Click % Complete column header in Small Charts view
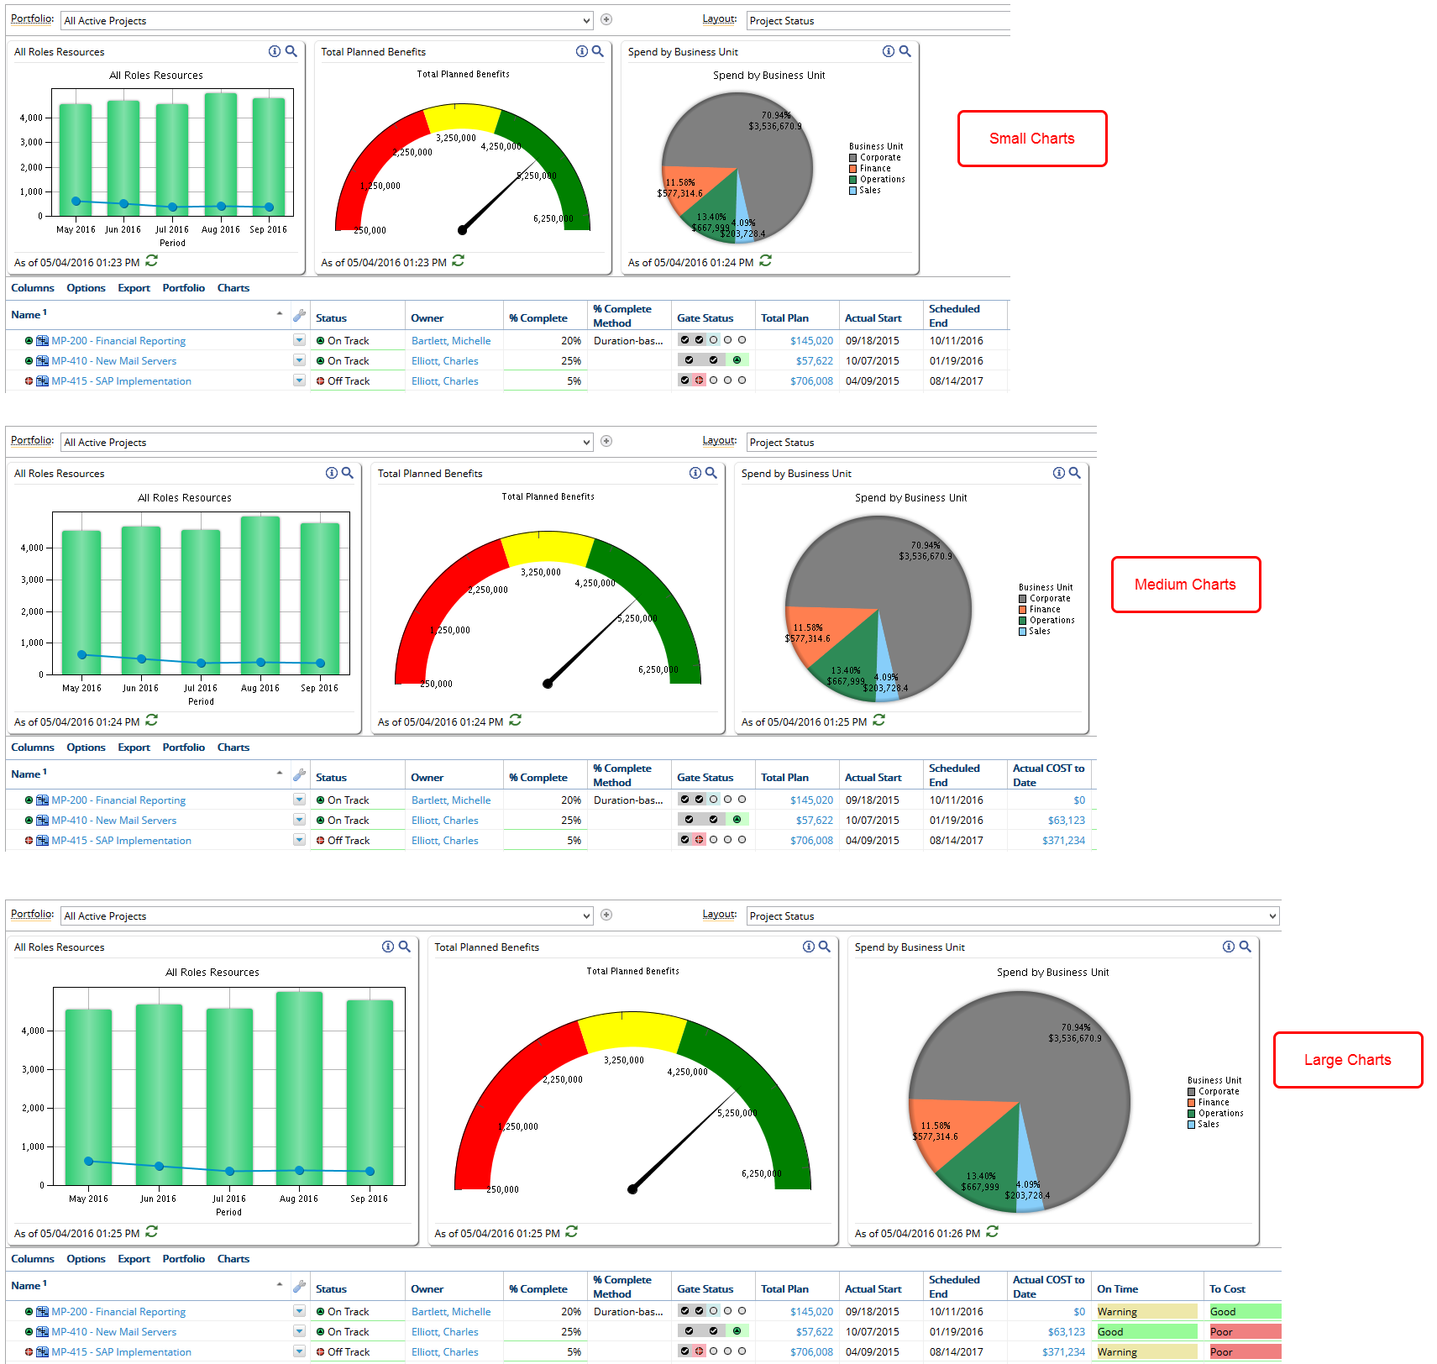 (x=538, y=318)
